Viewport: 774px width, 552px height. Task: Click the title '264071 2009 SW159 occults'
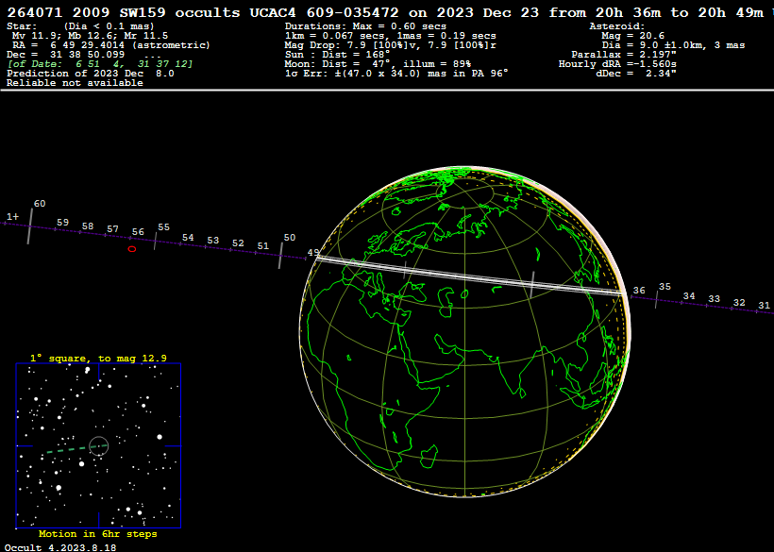[124, 12]
